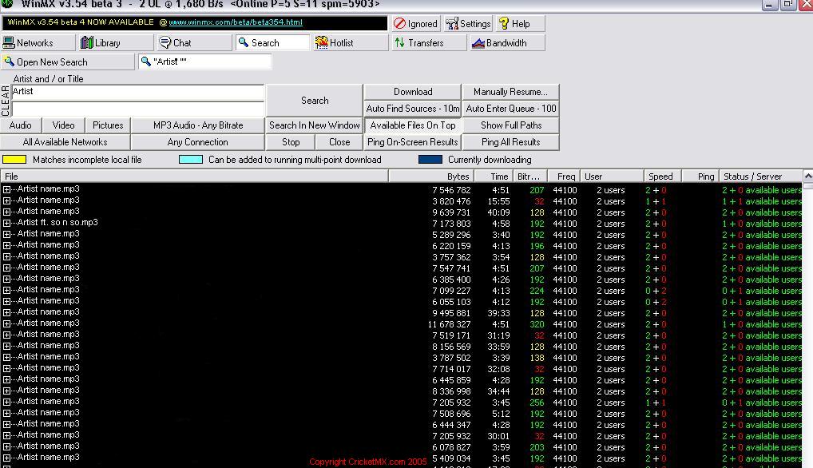Focus the first Artist text field
The height and width of the screenshot is (468, 813).
137,92
